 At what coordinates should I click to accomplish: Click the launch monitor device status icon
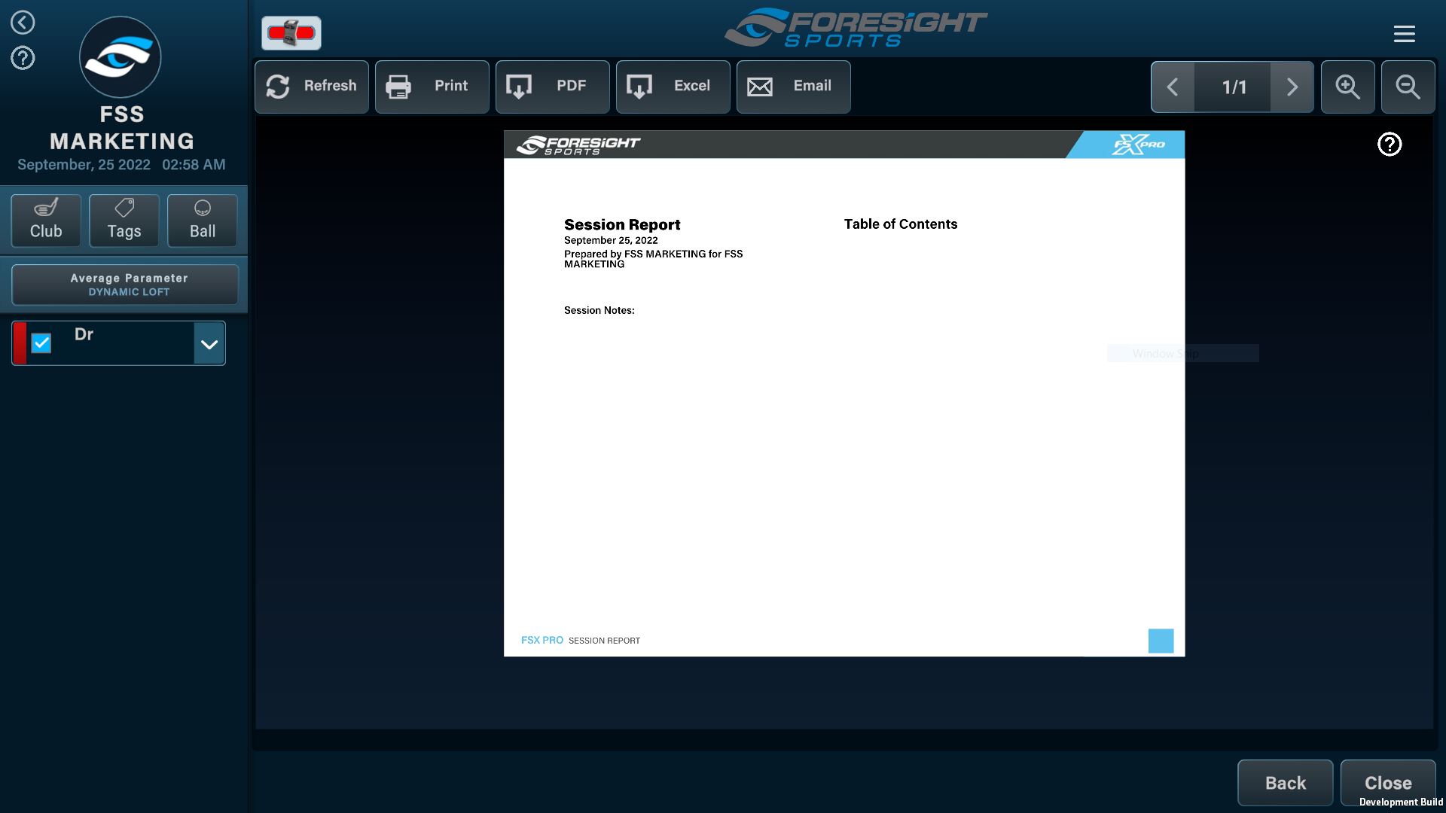point(291,33)
